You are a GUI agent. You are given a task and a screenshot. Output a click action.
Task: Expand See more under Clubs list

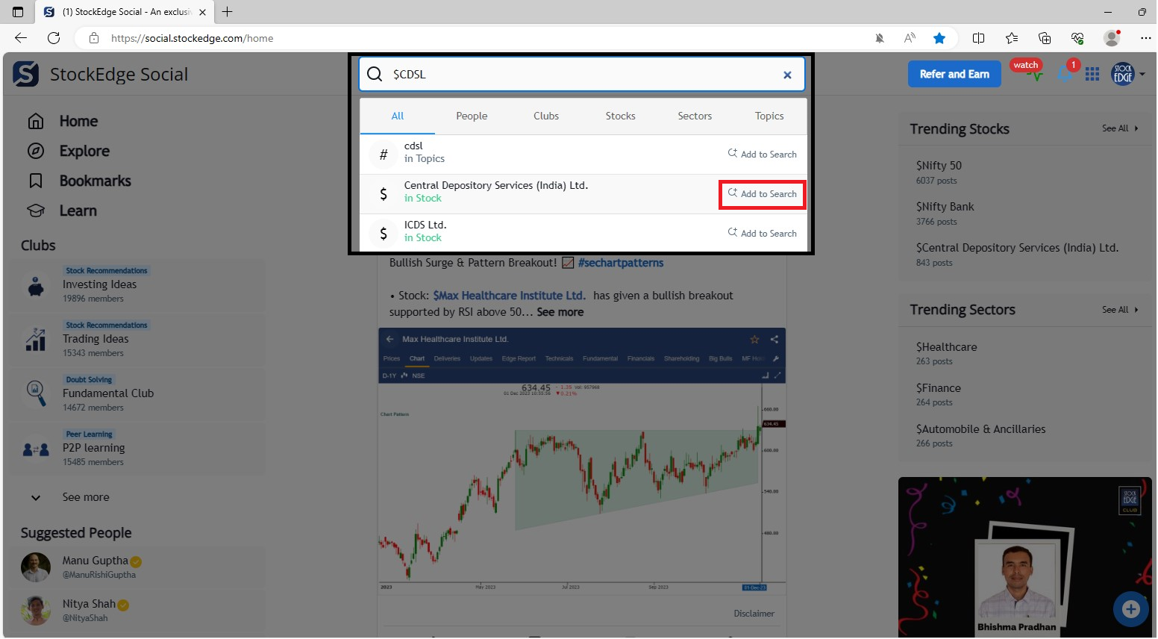tap(85, 497)
